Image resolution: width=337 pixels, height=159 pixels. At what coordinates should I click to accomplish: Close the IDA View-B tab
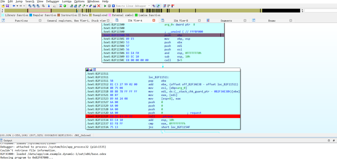pyautogui.click(x=200, y=21)
